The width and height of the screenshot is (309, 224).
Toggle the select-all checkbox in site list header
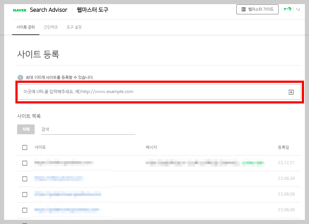24,147
